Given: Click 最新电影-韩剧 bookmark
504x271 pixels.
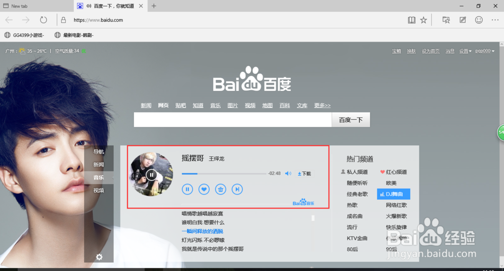Looking at the screenshot, I should [74, 35].
